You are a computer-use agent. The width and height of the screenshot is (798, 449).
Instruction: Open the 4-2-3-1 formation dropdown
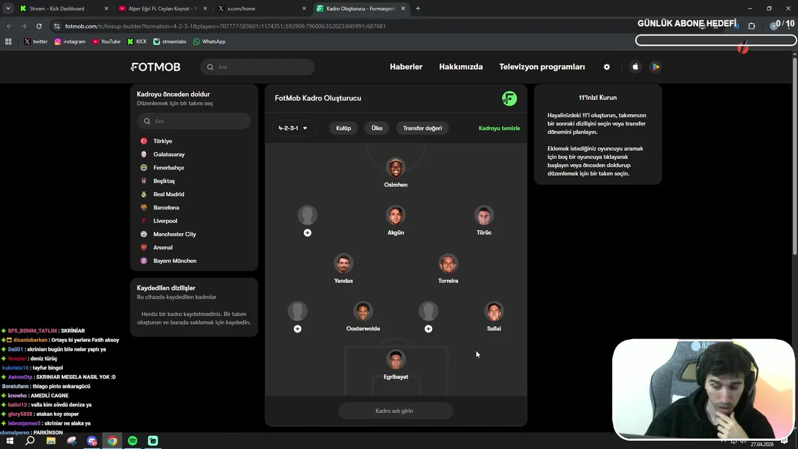(x=293, y=128)
